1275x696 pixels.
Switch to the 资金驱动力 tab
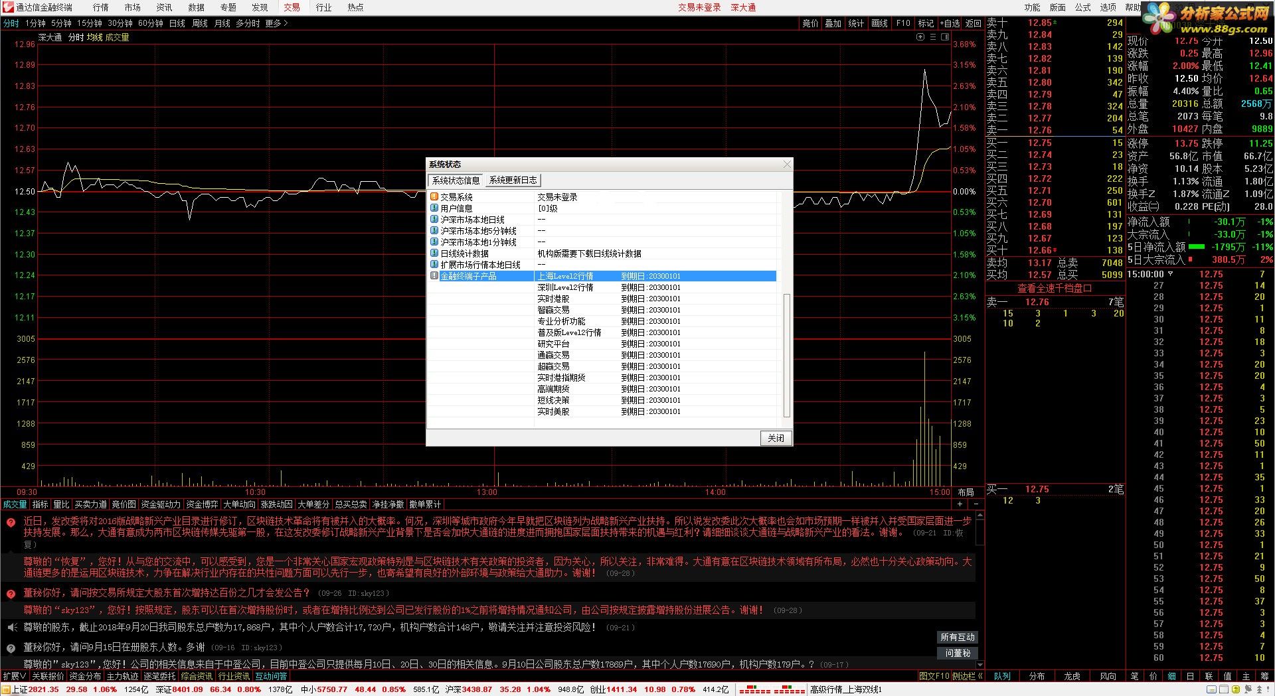click(x=160, y=505)
